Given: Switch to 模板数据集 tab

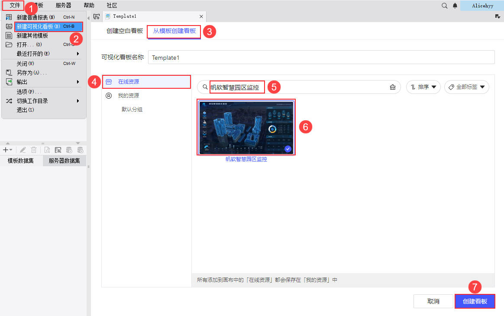Looking at the screenshot, I should pos(21,161).
